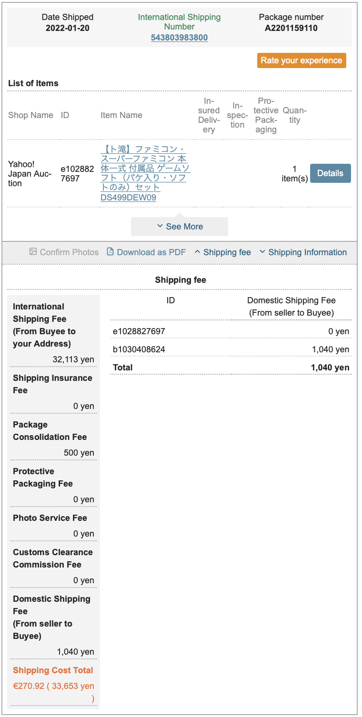Click the up-chevron beside Shipping fee

[x=197, y=252]
